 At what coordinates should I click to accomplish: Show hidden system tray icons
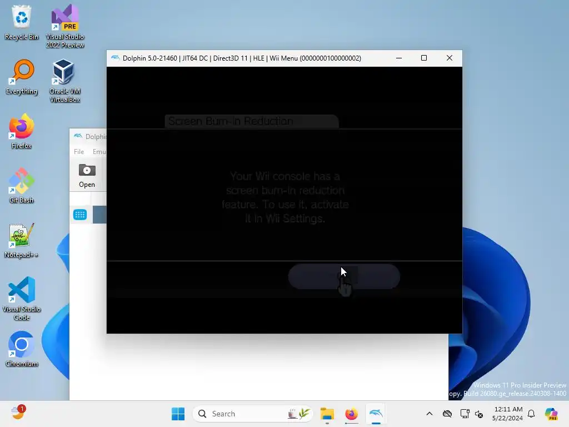click(x=430, y=414)
